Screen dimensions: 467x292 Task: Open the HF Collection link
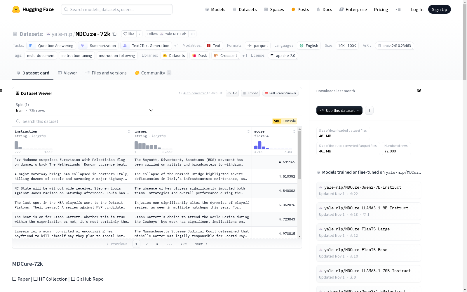tap(50, 279)
